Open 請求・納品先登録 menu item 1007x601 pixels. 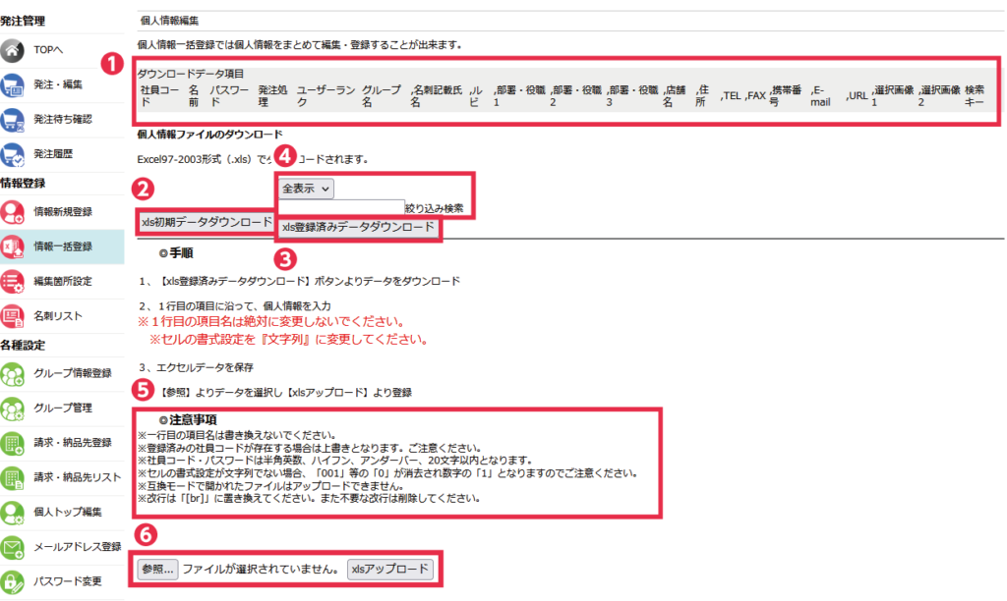click(73, 442)
